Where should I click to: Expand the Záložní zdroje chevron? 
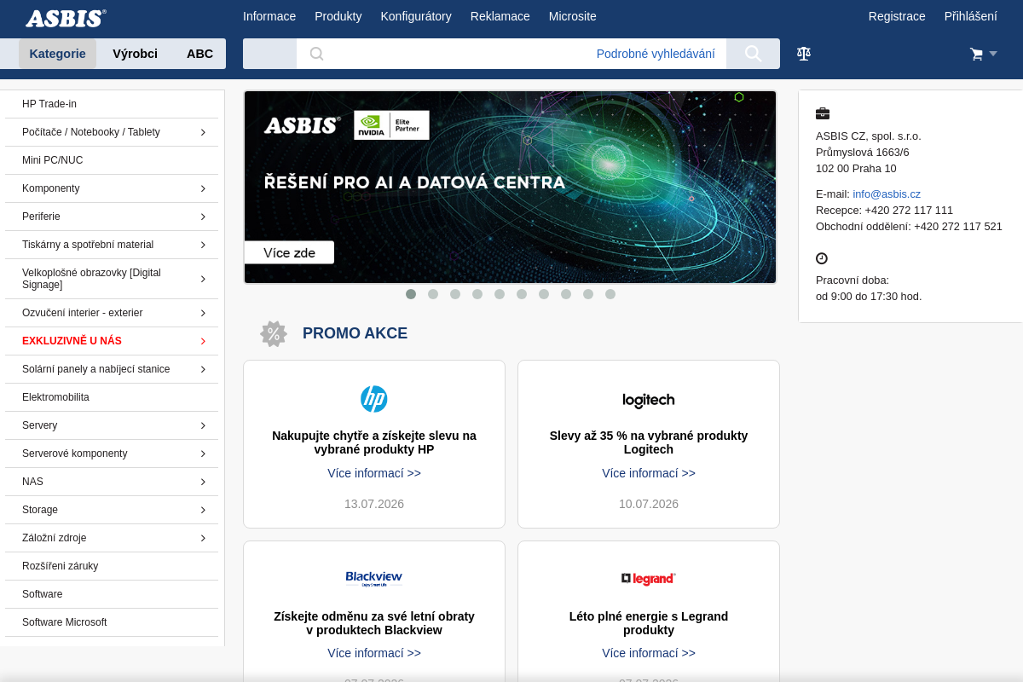(x=203, y=538)
